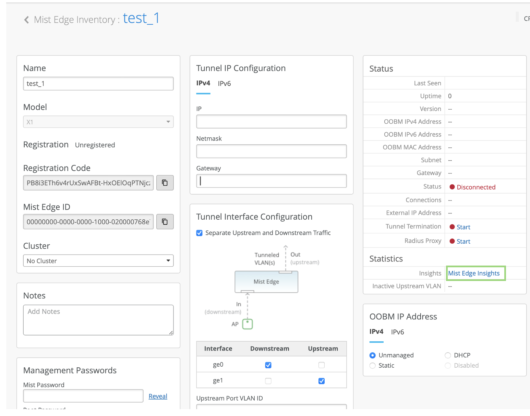Switch to IPv6 tab in Tunnel IP Configuration

click(224, 84)
